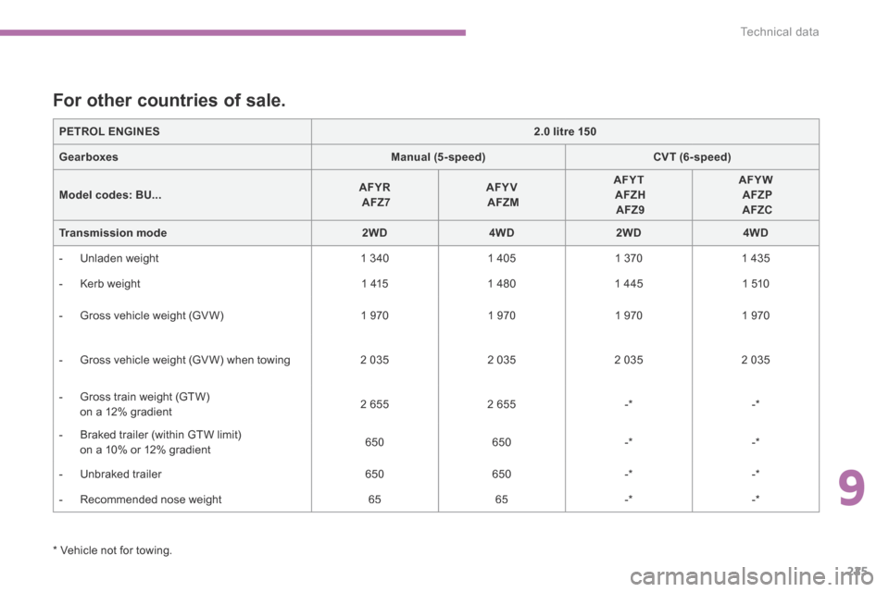Click model code 'AFZP'

757,195
